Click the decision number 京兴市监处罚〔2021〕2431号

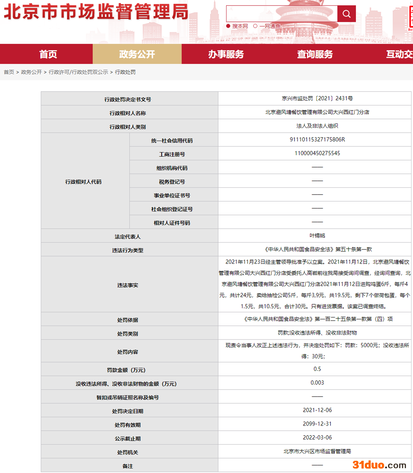317,98
